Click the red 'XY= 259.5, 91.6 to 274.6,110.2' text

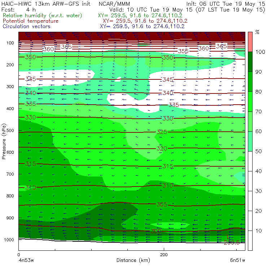point(145,21)
